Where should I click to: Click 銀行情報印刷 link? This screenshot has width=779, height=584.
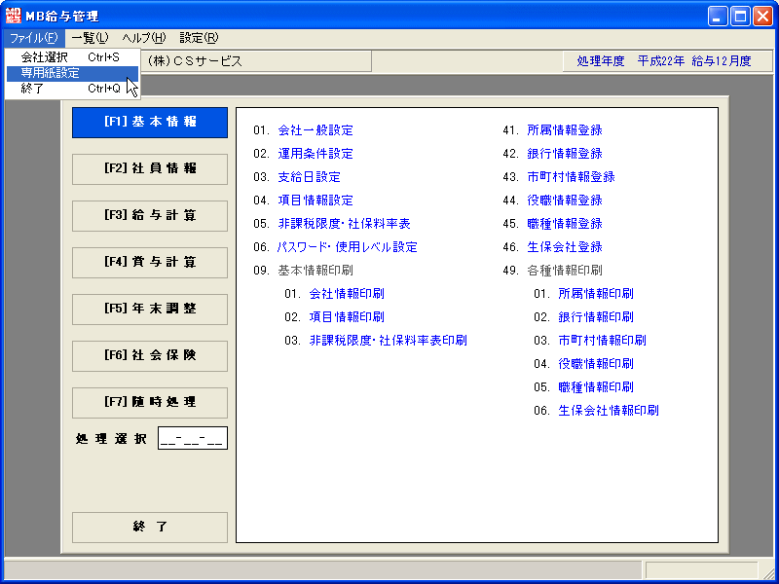pos(596,317)
